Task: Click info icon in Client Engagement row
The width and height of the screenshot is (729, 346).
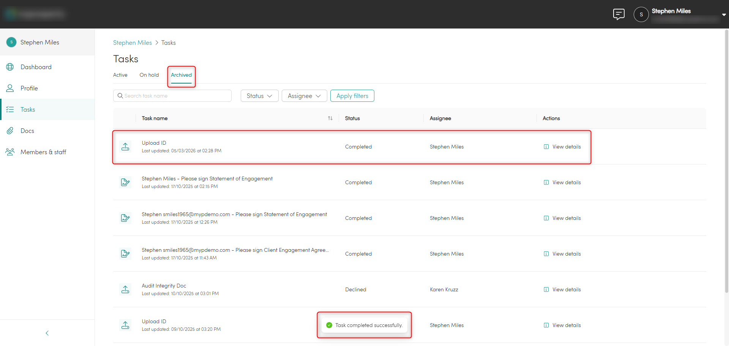Action: coord(546,254)
